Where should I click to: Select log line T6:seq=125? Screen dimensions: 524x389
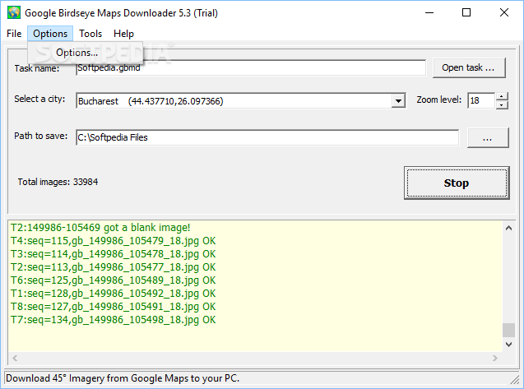point(113,280)
